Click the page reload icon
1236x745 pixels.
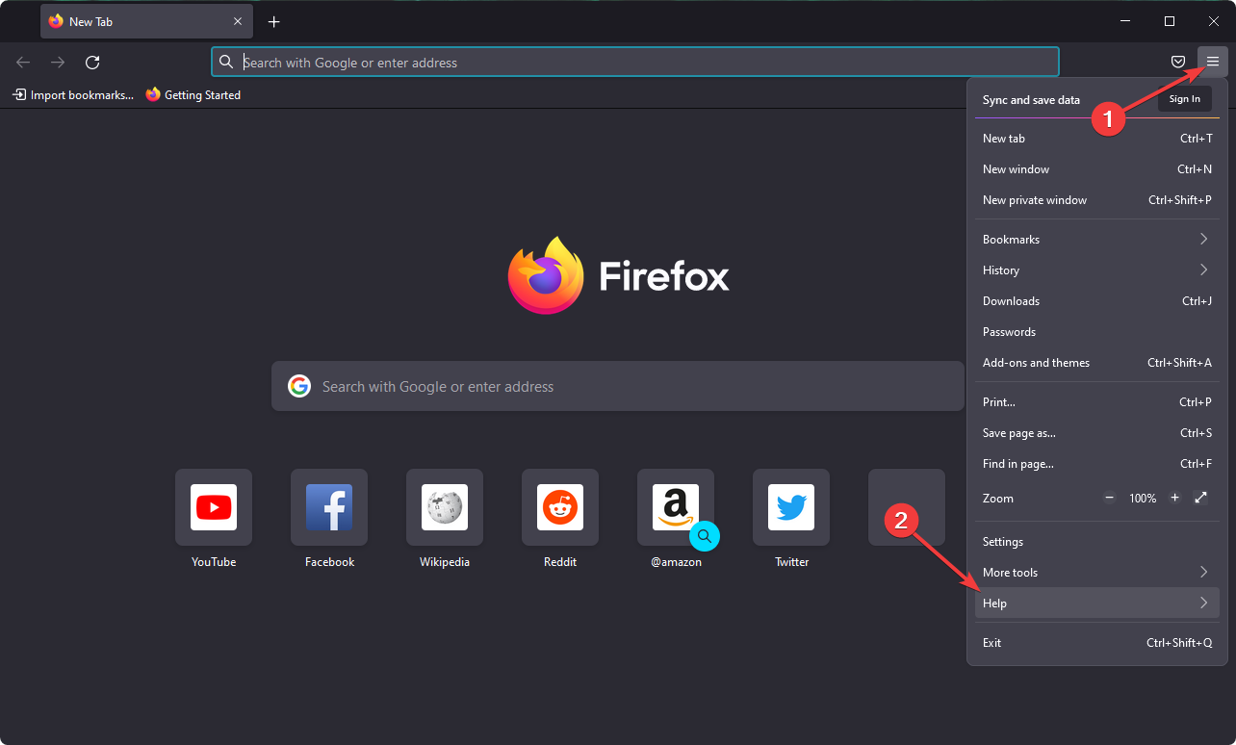(91, 62)
